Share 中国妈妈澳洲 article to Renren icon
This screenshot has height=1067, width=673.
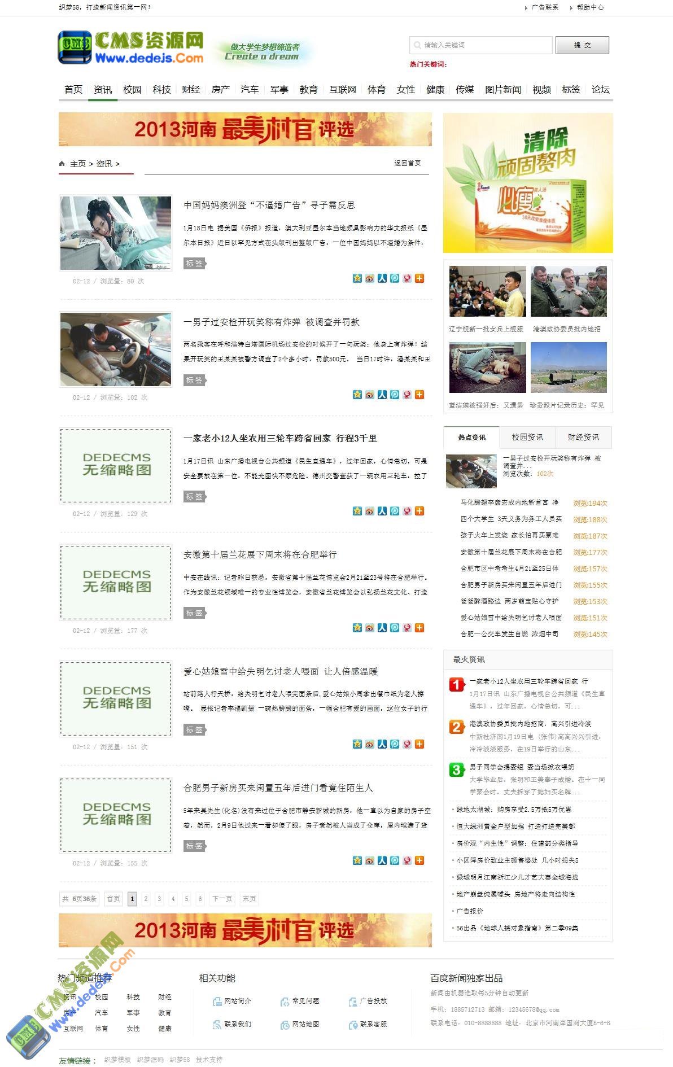point(382,278)
